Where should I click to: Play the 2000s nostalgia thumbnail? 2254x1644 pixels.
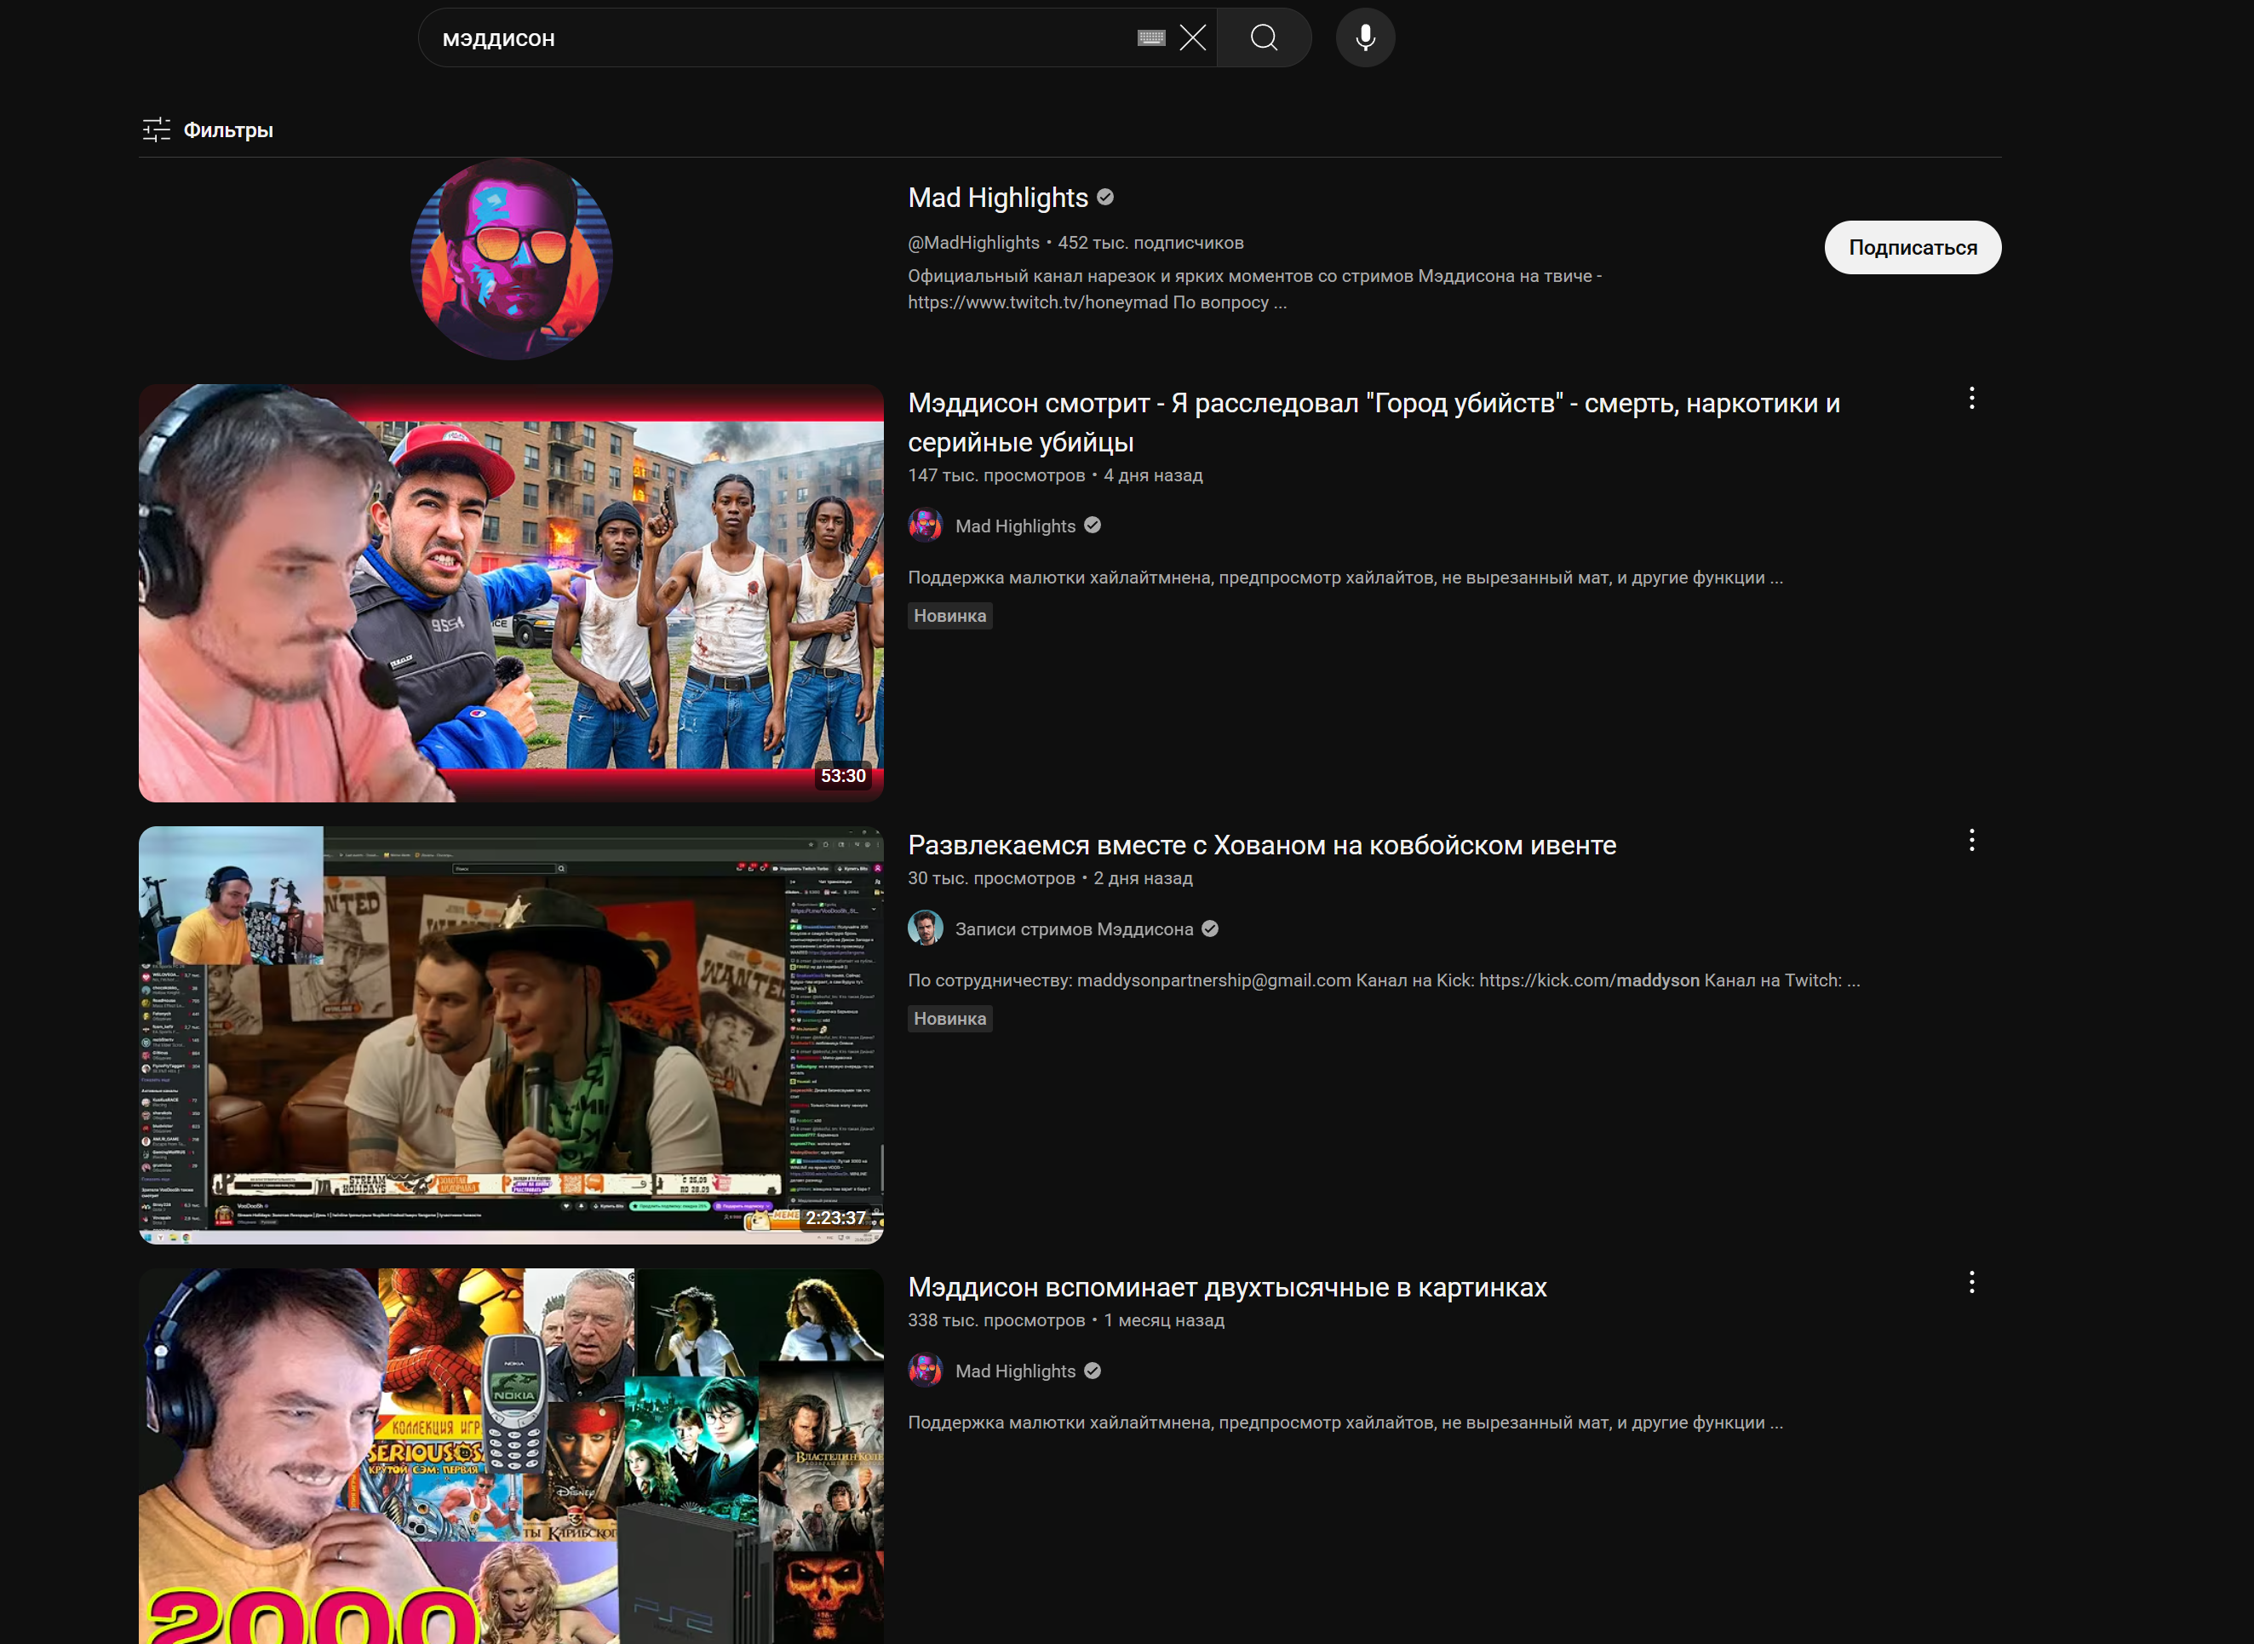511,1455
